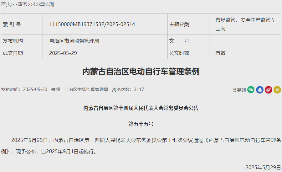Click the title 内蒙古自治区电动自行车管理条例
The width and height of the screenshot is (282, 172).
tap(141, 72)
